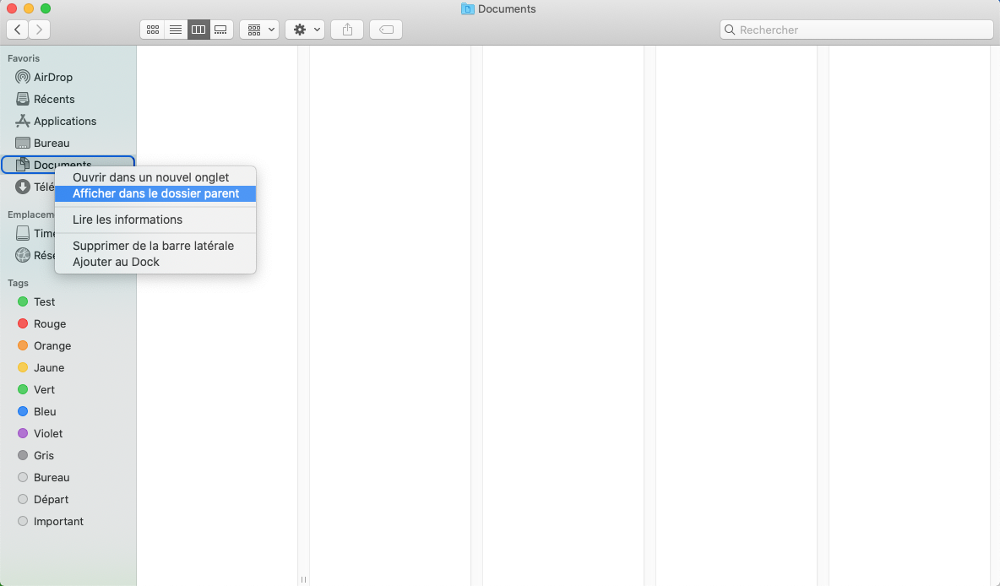The width and height of the screenshot is (1000, 586).
Task: Click the edit tags toolbar icon
Action: coord(386,30)
